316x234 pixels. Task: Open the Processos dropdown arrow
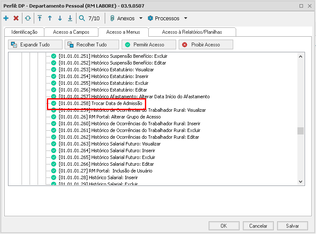coord(185,18)
